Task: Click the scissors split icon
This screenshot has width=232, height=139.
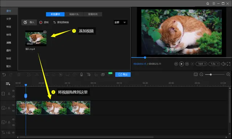Action: pyautogui.click(x=37, y=75)
